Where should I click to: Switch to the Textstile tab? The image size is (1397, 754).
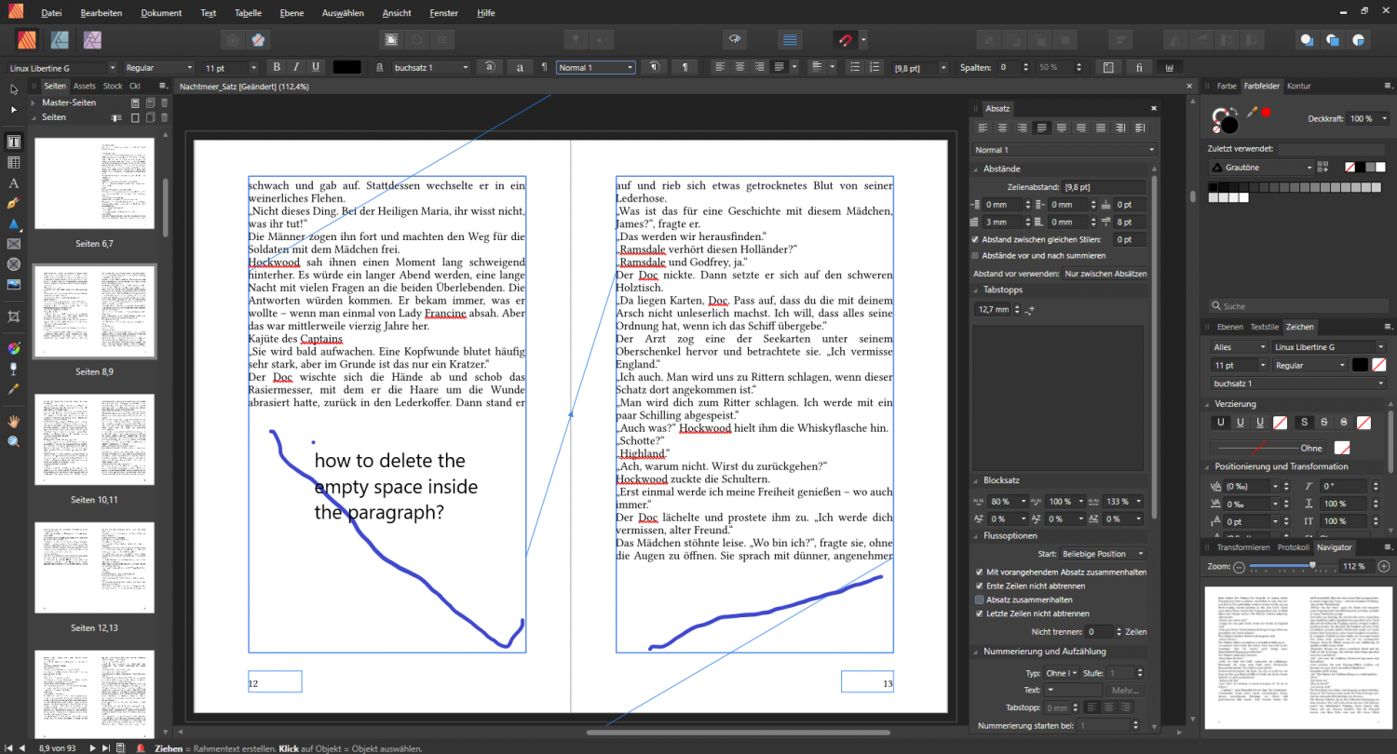(x=1265, y=327)
